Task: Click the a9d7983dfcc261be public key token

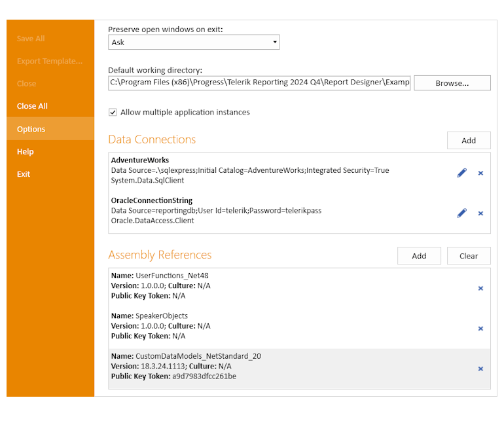Action: (204, 376)
